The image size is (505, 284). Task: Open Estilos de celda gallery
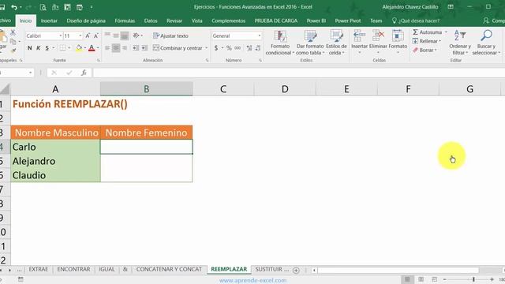pyautogui.click(x=336, y=42)
